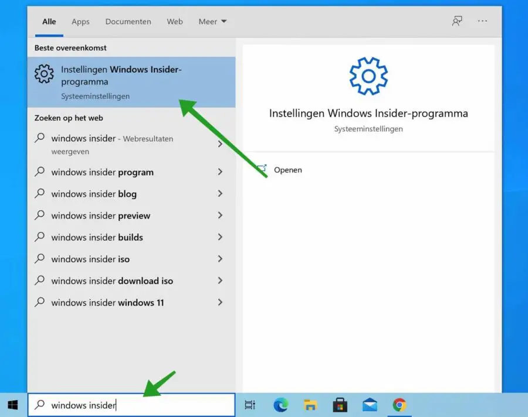Switch to the Web tab
This screenshot has height=417, width=528.
pyautogui.click(x=175, y=22)
